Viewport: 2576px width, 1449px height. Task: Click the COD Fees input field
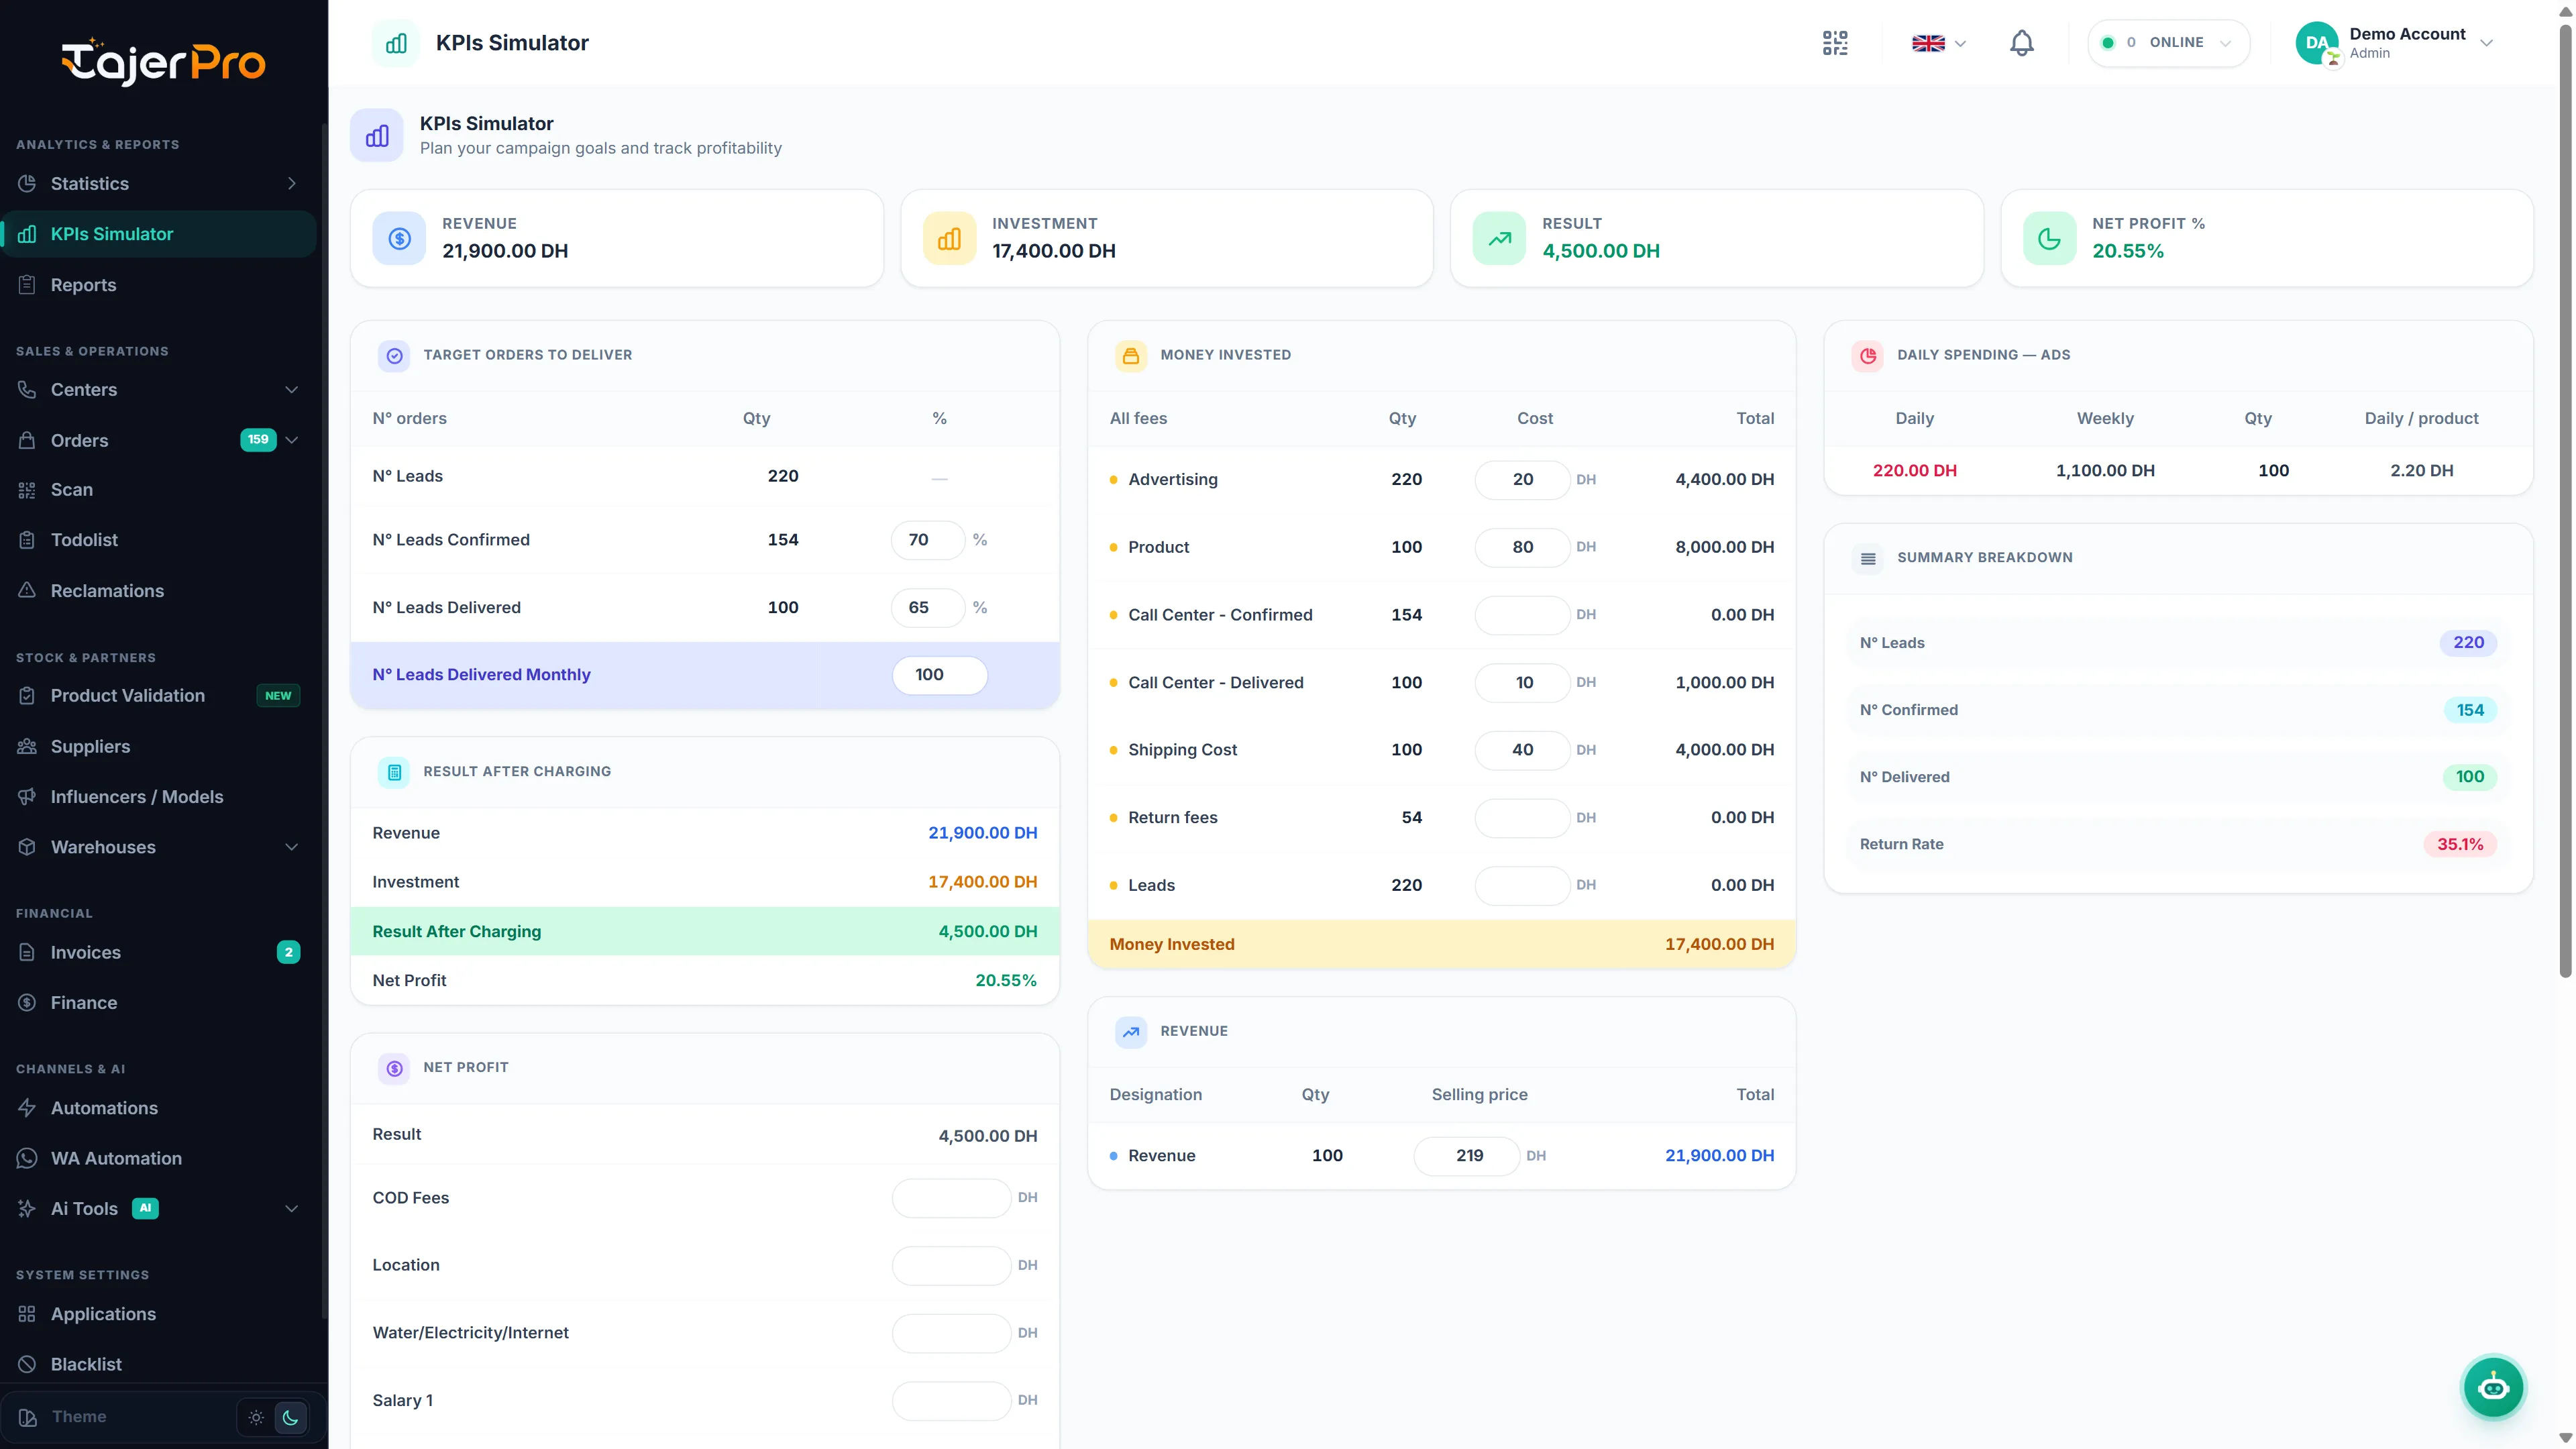(x=951, y=1198)
